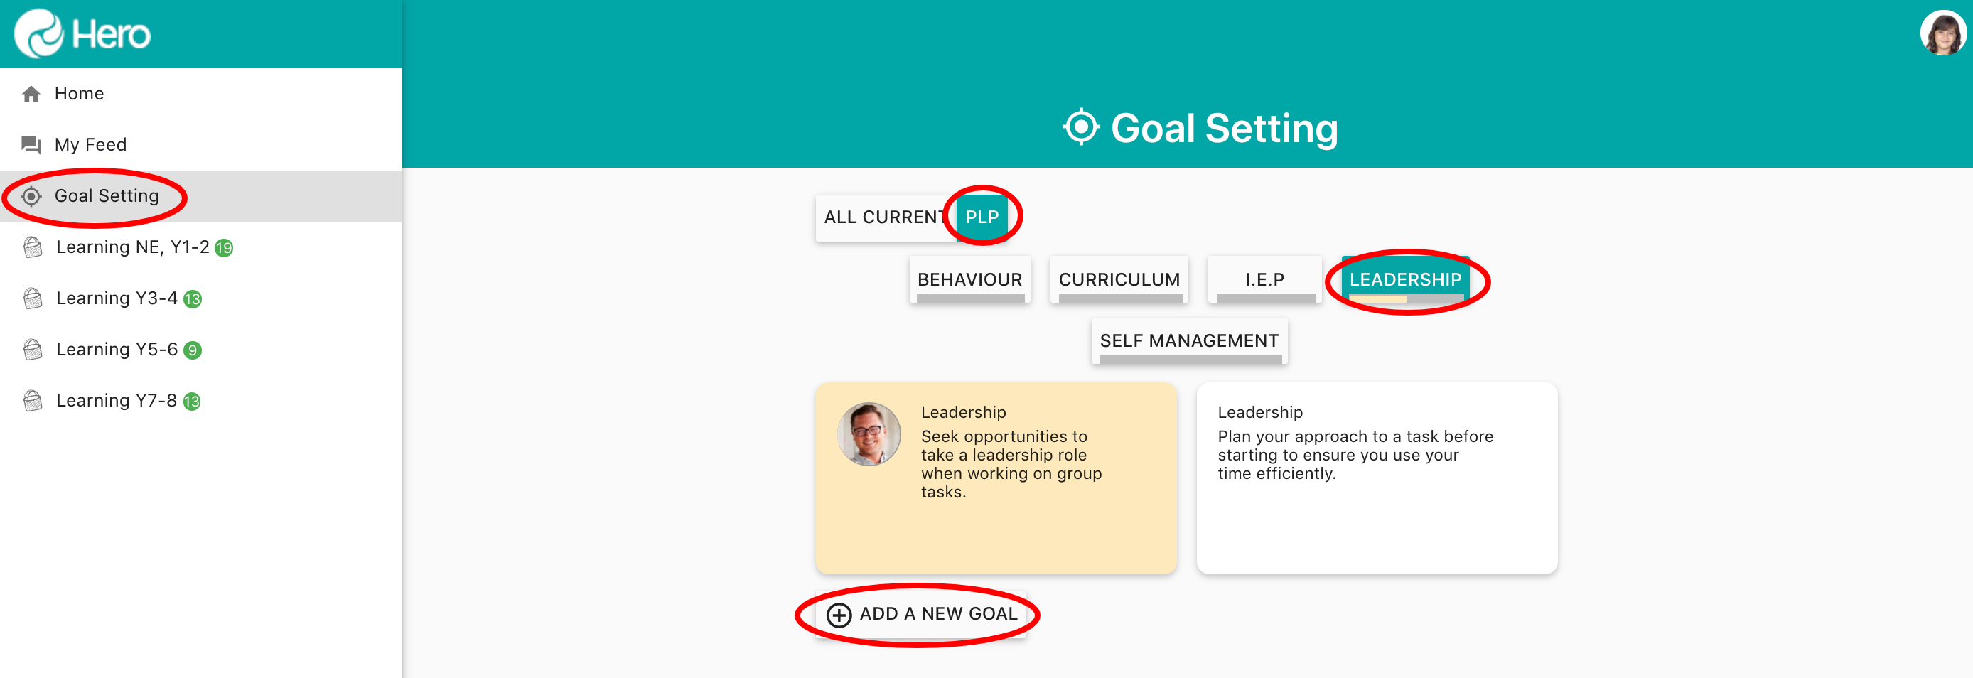This screenshot has width=1973, height=678.
Task: Click the Goal Setting target icon in sidebar
Action: (x=31, y=196)
